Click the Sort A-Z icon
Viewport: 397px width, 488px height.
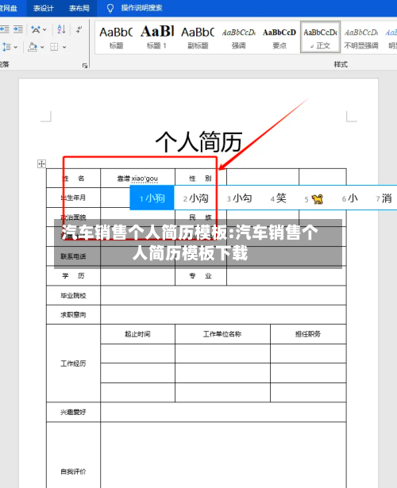point(61,29)
